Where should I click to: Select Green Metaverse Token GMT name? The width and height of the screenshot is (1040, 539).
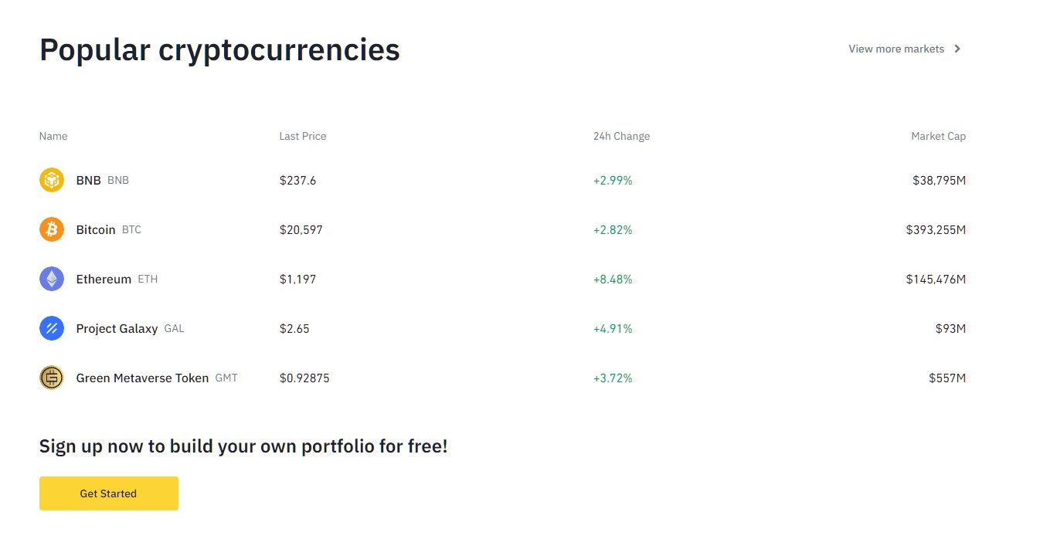click(x=157, y=378)
